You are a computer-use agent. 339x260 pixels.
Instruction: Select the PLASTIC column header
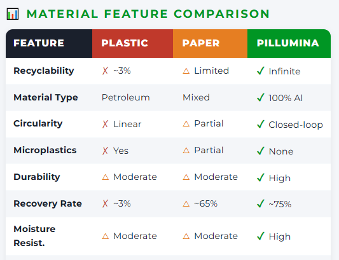[x=132, y=43]
